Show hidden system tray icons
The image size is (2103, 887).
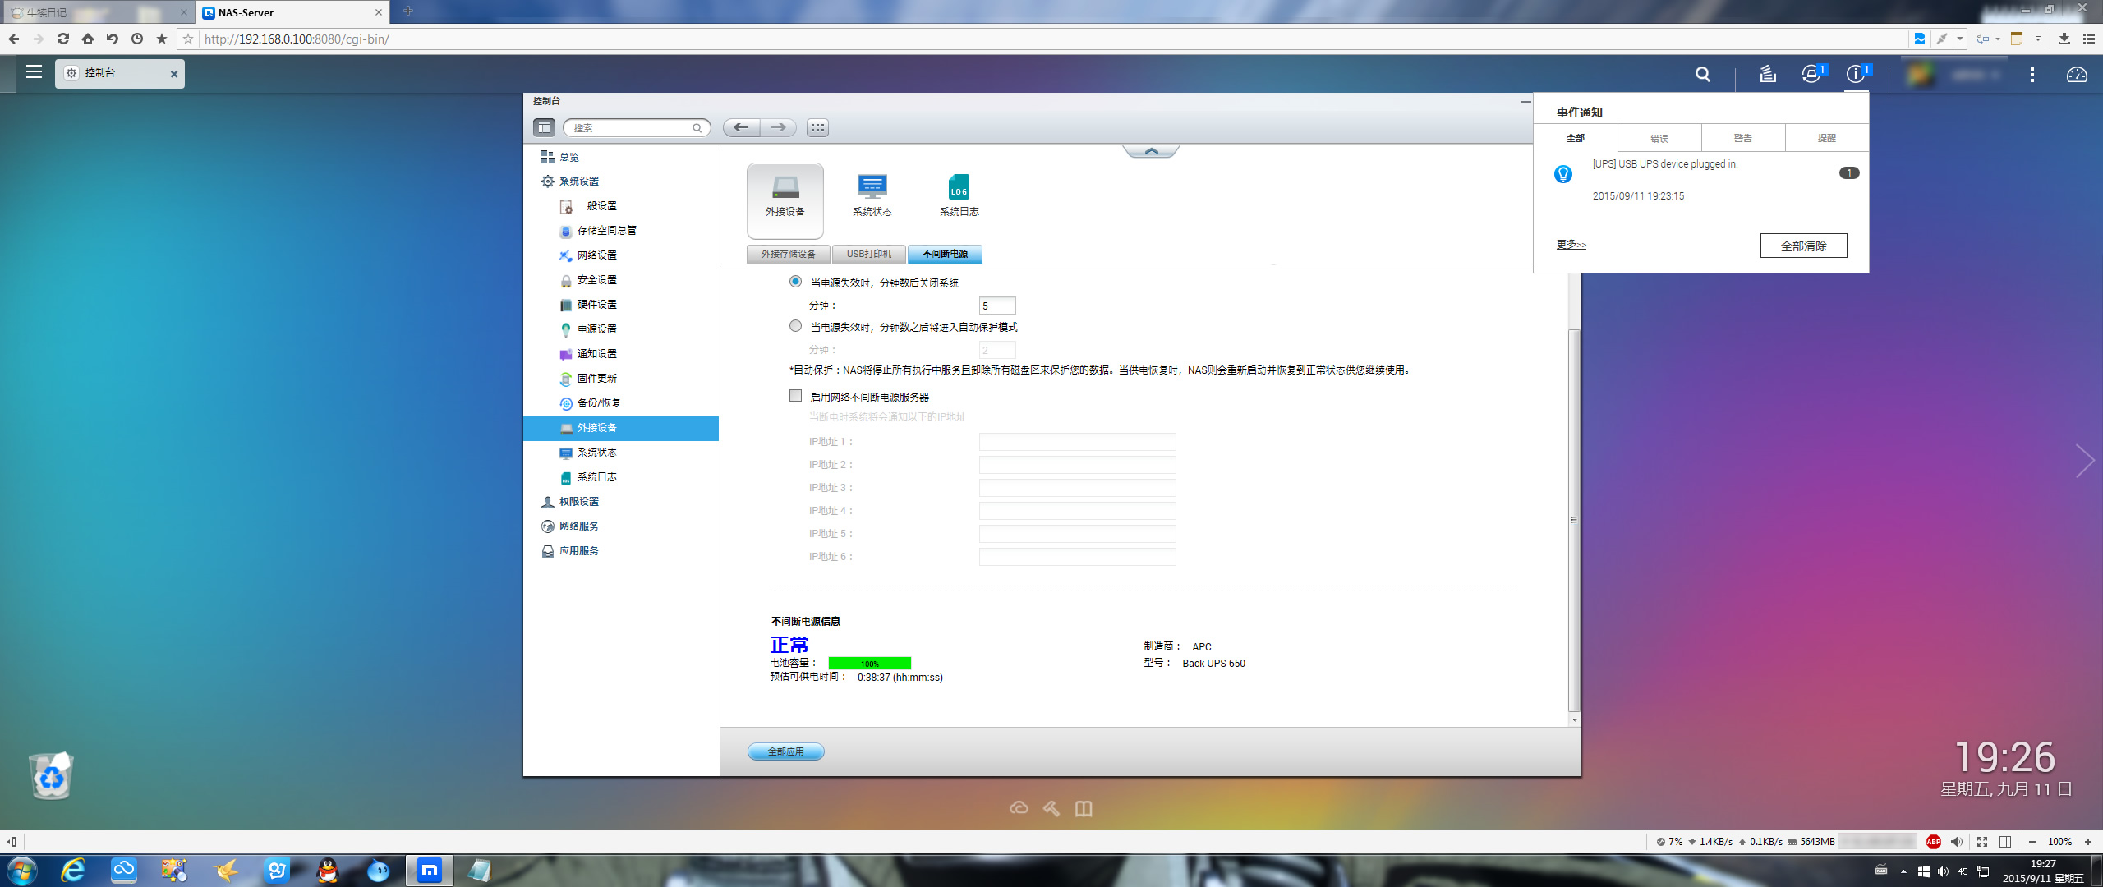(1903, 871)
